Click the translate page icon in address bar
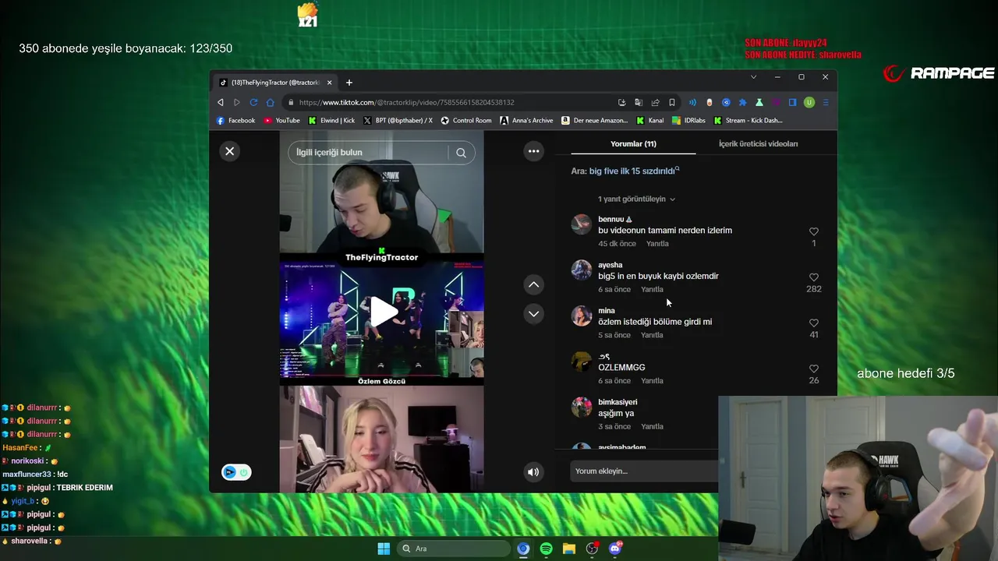The width and height of the screenshot is (998, 561). tap(638, 102)
